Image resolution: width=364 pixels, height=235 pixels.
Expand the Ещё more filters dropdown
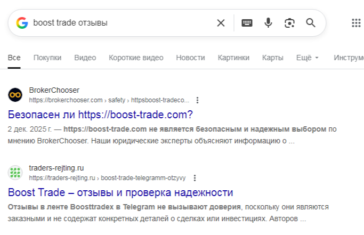click(307, 58)
